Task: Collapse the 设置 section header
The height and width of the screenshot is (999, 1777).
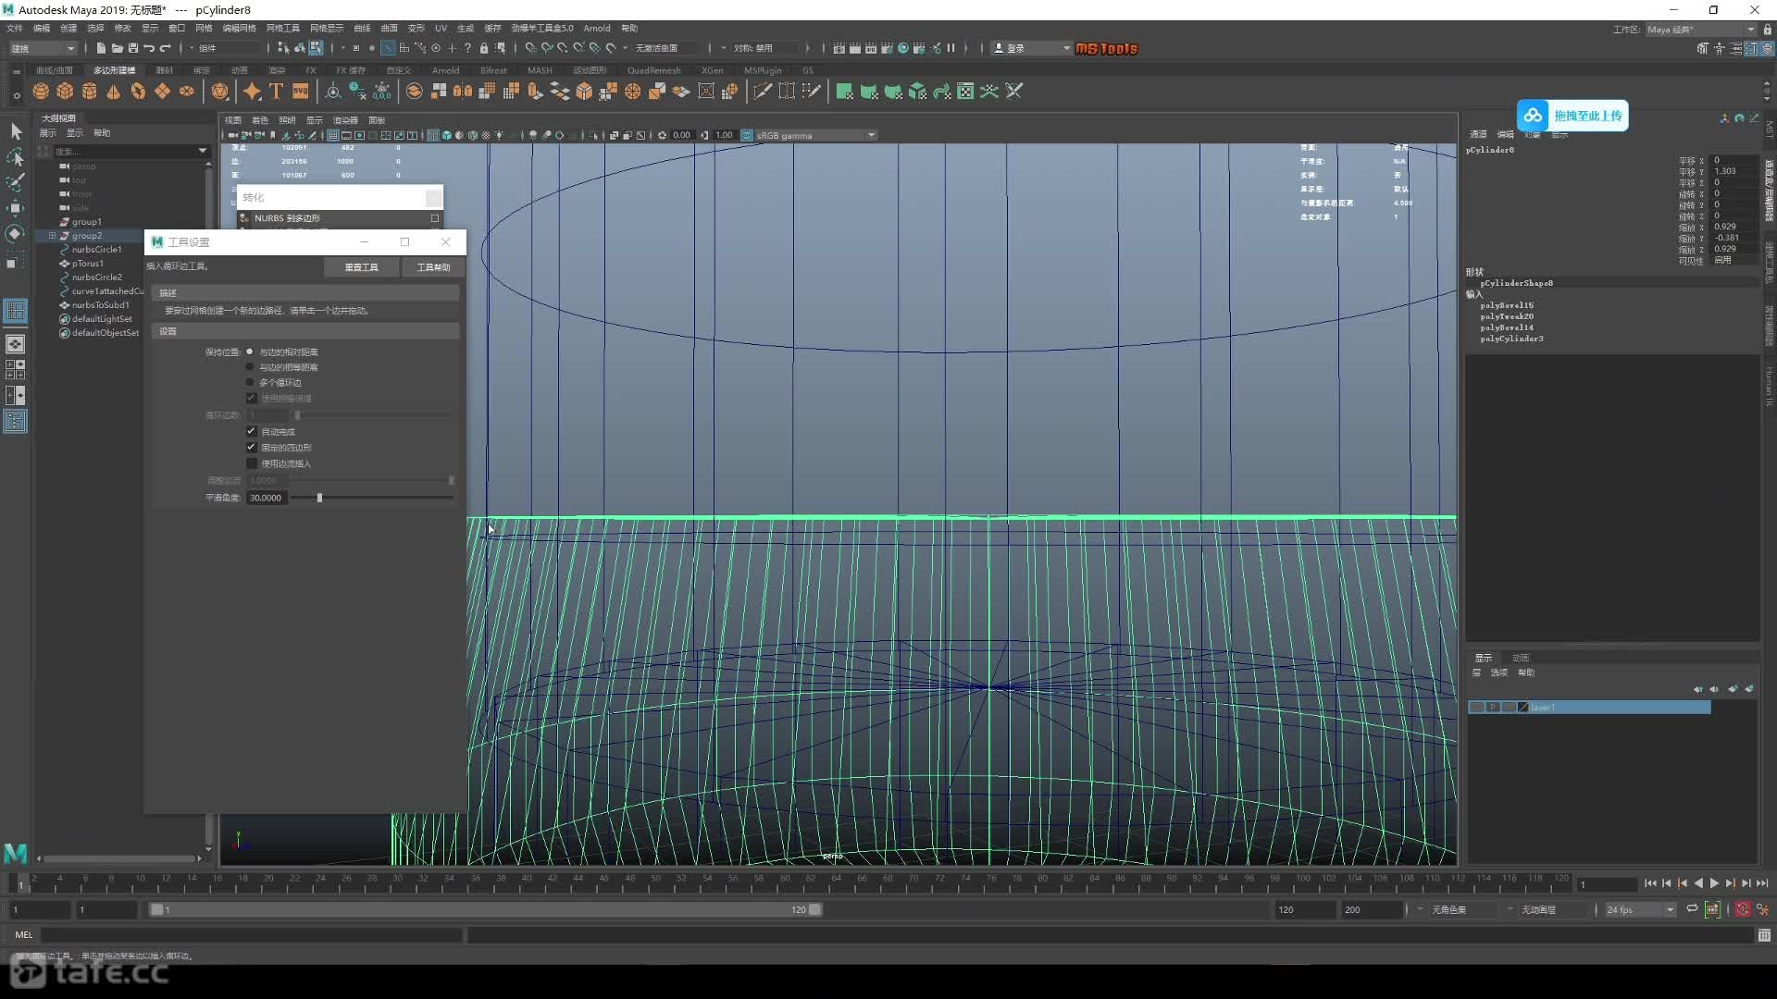Action: [305, 331]
